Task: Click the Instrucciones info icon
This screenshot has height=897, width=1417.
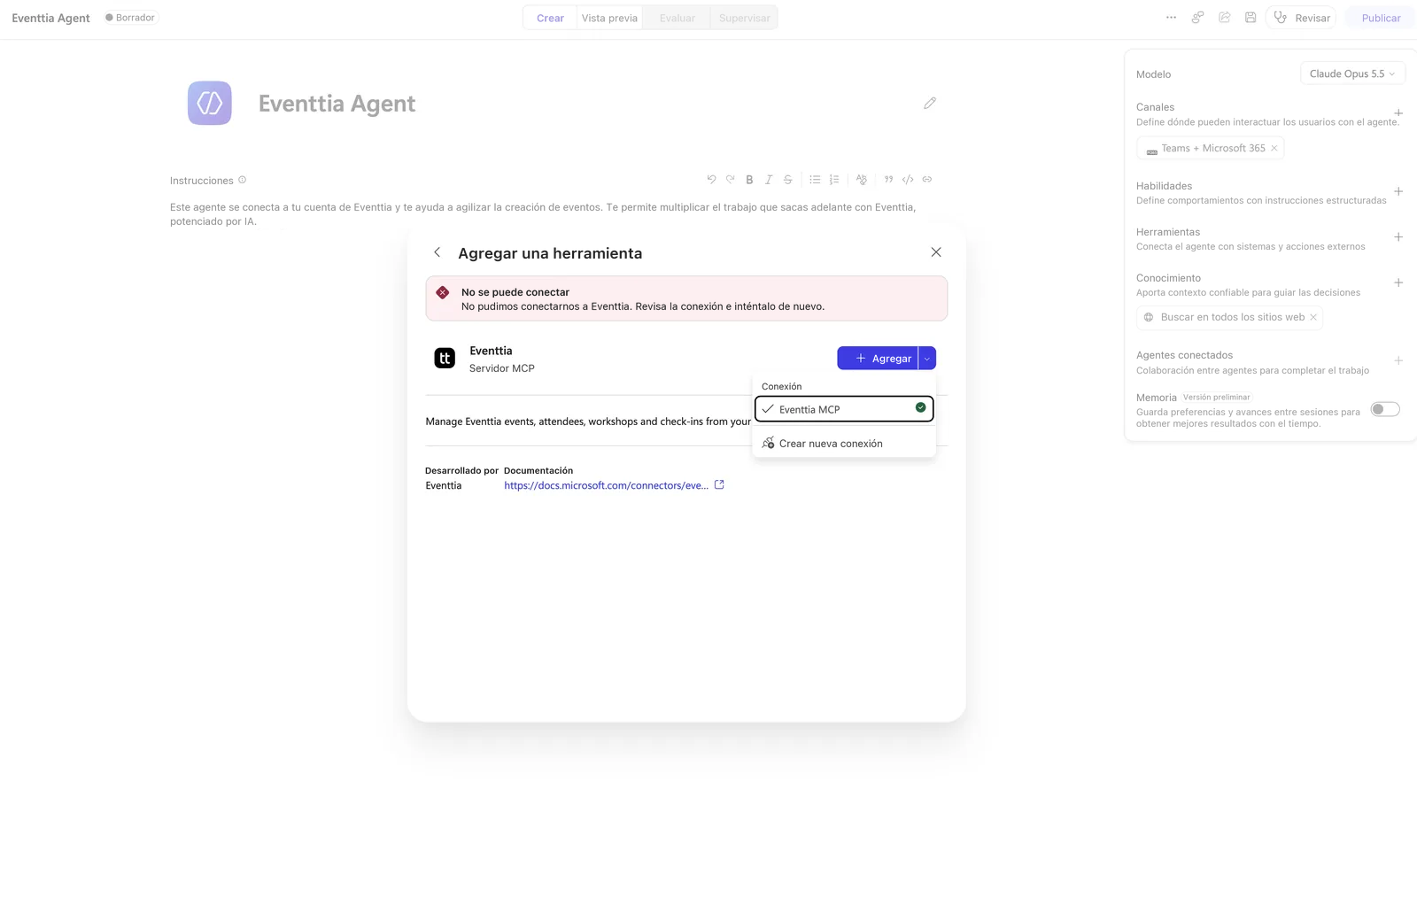Action: (242, 180)
